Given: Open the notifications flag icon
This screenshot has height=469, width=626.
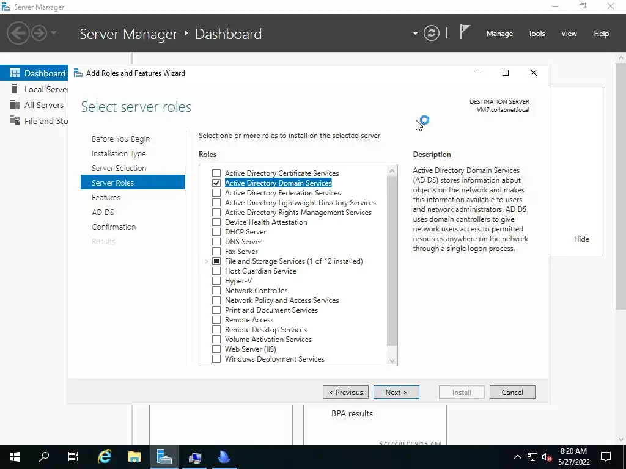Looking at the screenshot, I should coord(465,32).
